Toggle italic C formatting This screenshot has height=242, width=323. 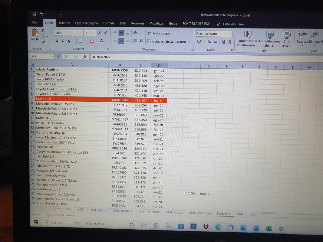63,41
